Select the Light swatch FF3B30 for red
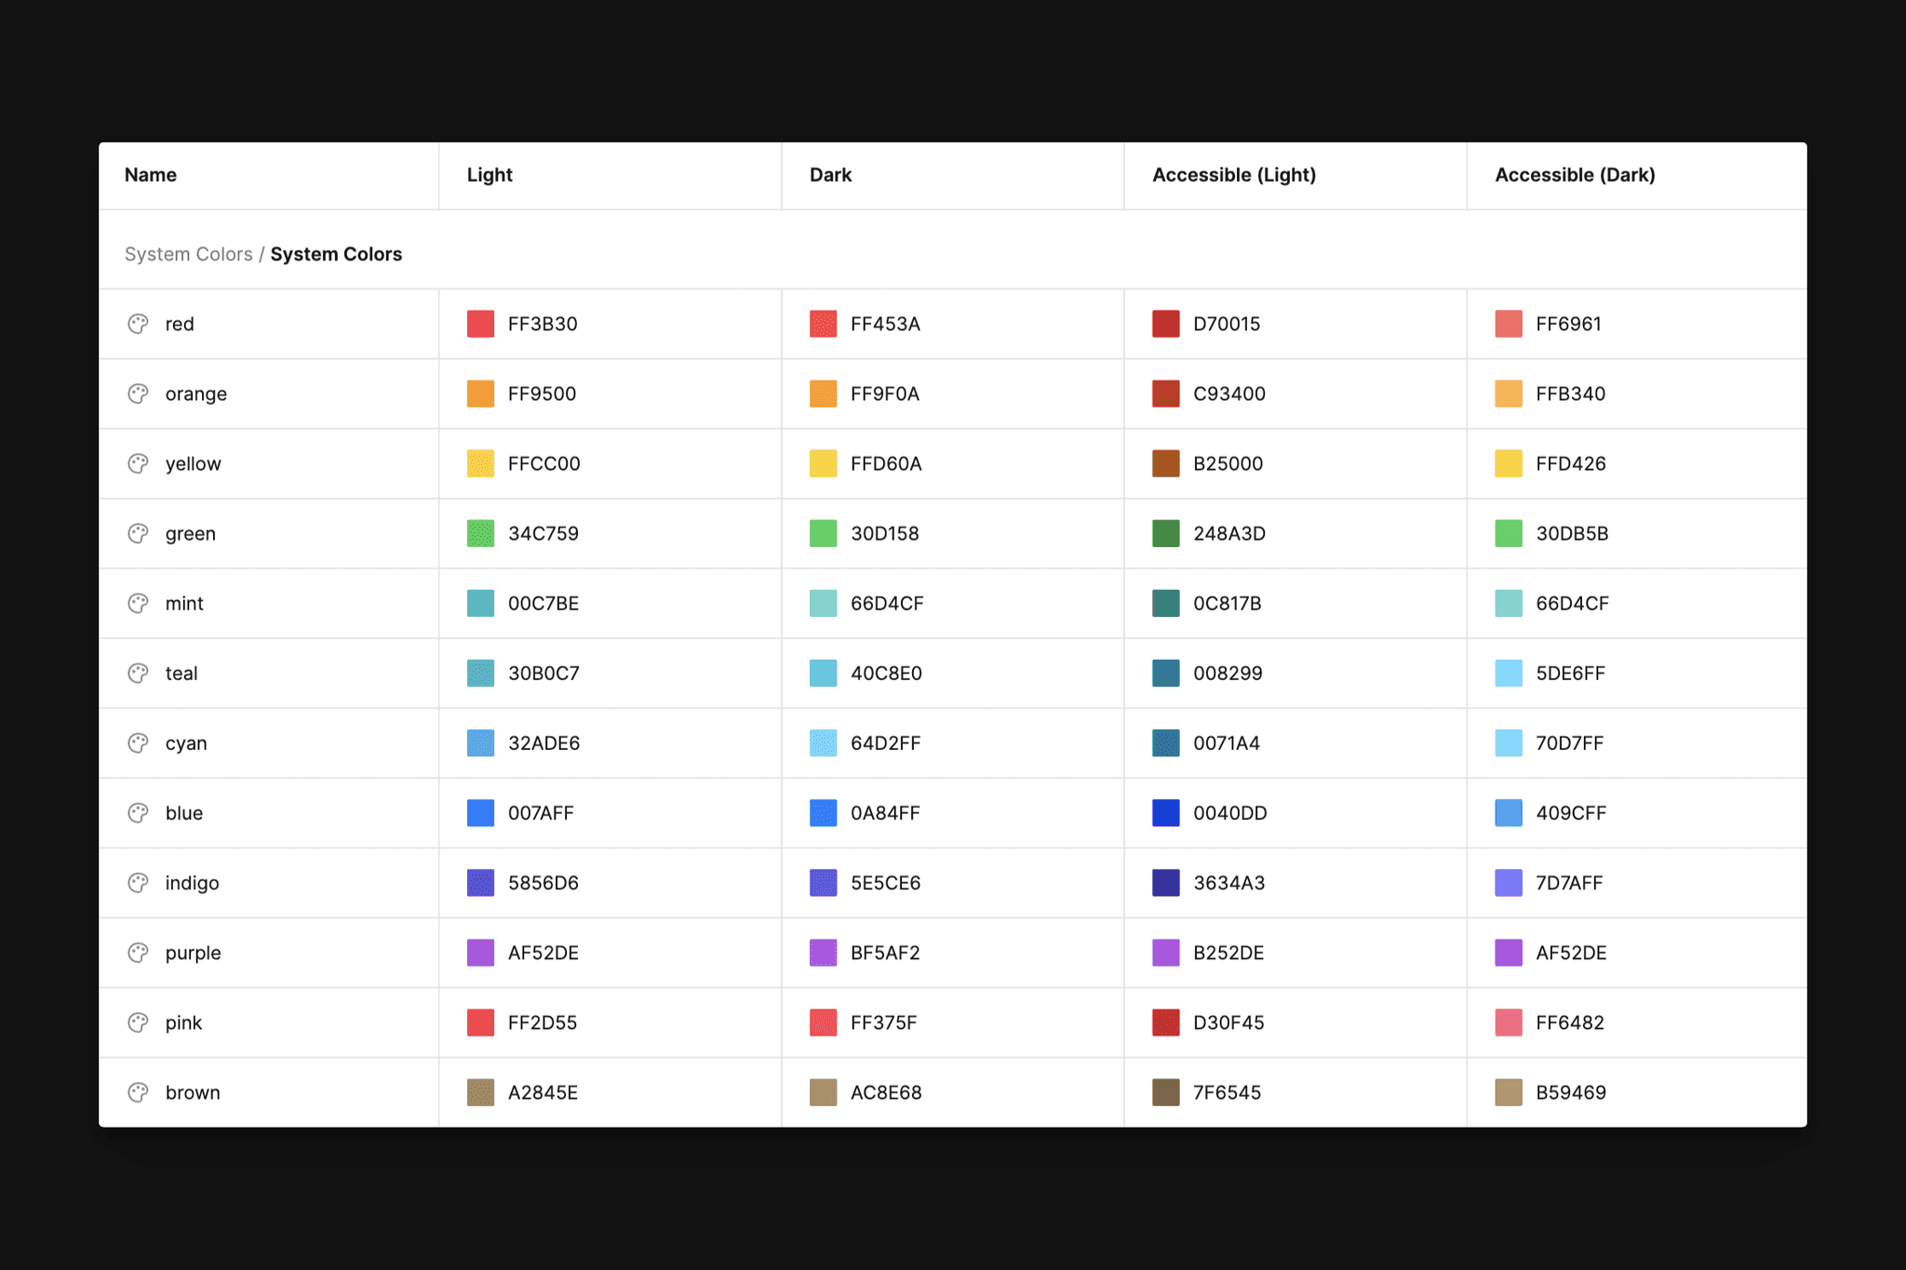The height and width of the screenshot is (1270, 1906). tap(480, 323)
